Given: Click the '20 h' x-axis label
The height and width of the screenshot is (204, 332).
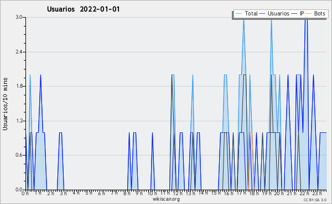Looking at the screenshot, I should tap(279, 193).
